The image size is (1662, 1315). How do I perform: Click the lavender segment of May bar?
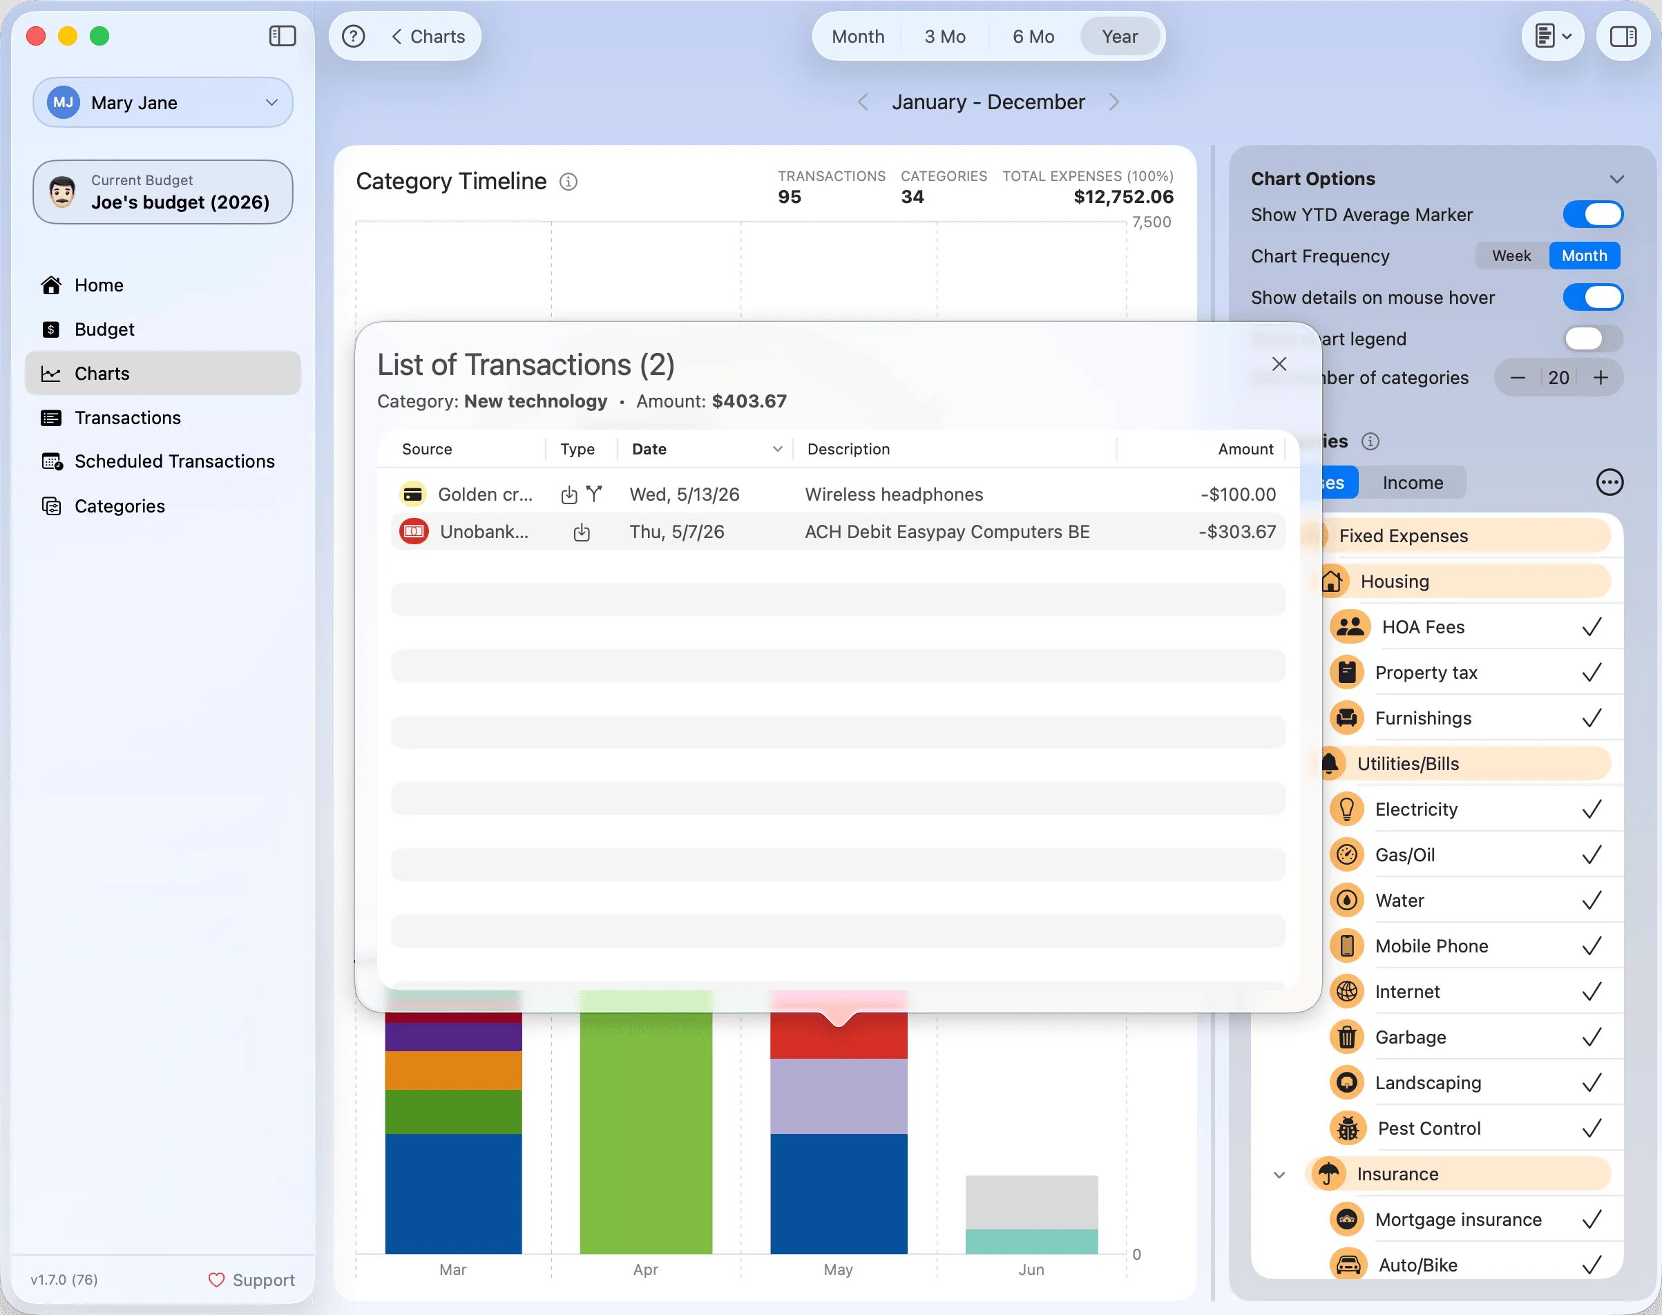click(839, 1096)
